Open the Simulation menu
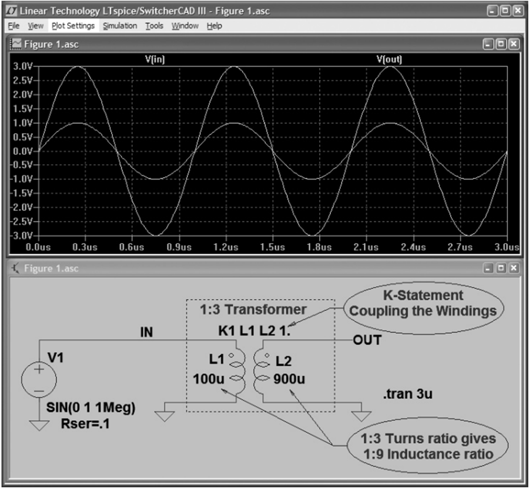Screen dimensions: 529x488 pyautogui.click(x=119, y=25)
